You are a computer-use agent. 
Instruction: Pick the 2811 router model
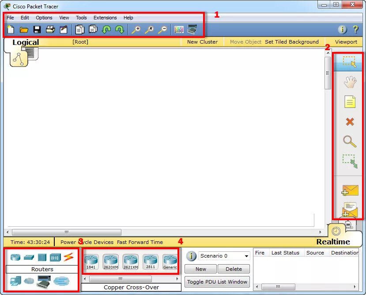[151, 262]
